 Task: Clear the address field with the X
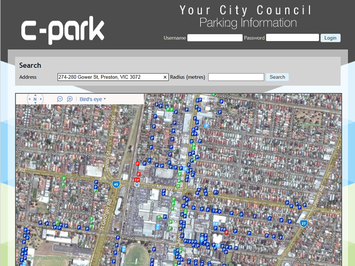[165, 78]
